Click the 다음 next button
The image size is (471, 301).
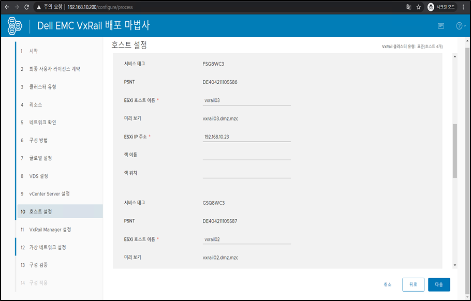point(439,284)
